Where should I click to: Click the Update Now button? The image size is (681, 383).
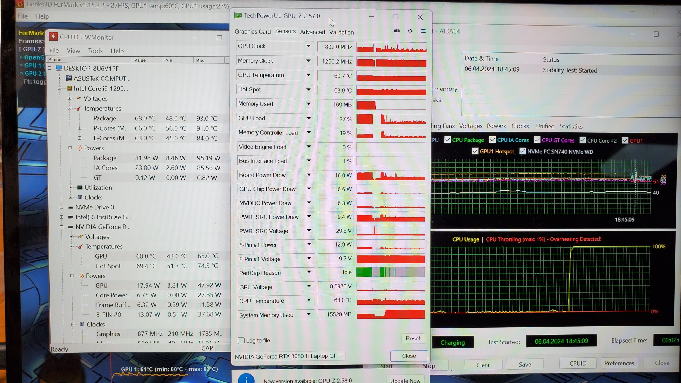(x=405, y=380)
